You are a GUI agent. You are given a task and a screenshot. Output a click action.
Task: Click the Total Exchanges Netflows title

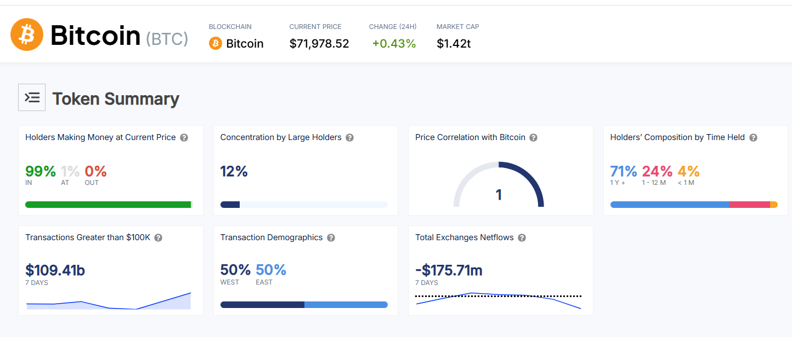coord(465,237)
